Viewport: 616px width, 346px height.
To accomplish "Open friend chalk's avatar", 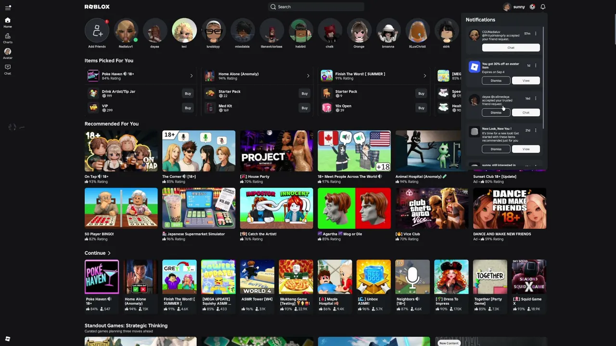I will (x=330, y=31).
